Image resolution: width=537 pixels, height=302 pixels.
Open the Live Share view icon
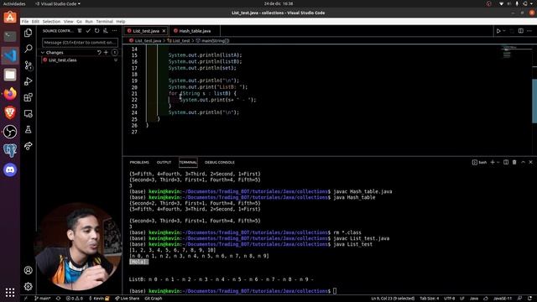[x=28, y=146]
